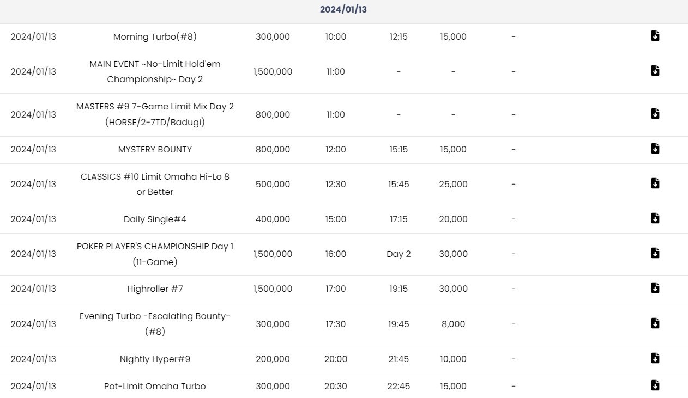This screenshot has height=398, width=688.
Task: Download the MYSTERY BOUNTY structure file
Action: click(655, 149)
